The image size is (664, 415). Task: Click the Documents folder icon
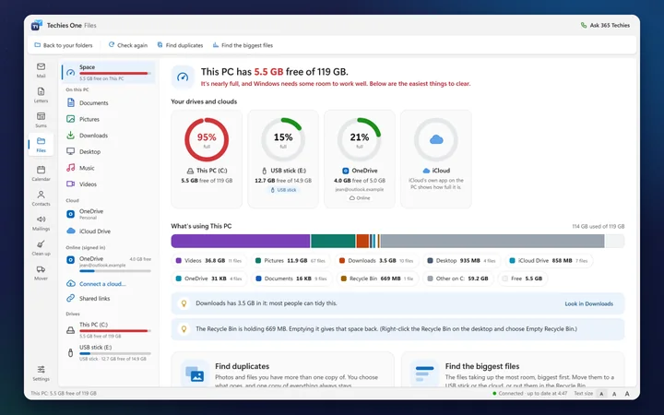click(71, 102)
